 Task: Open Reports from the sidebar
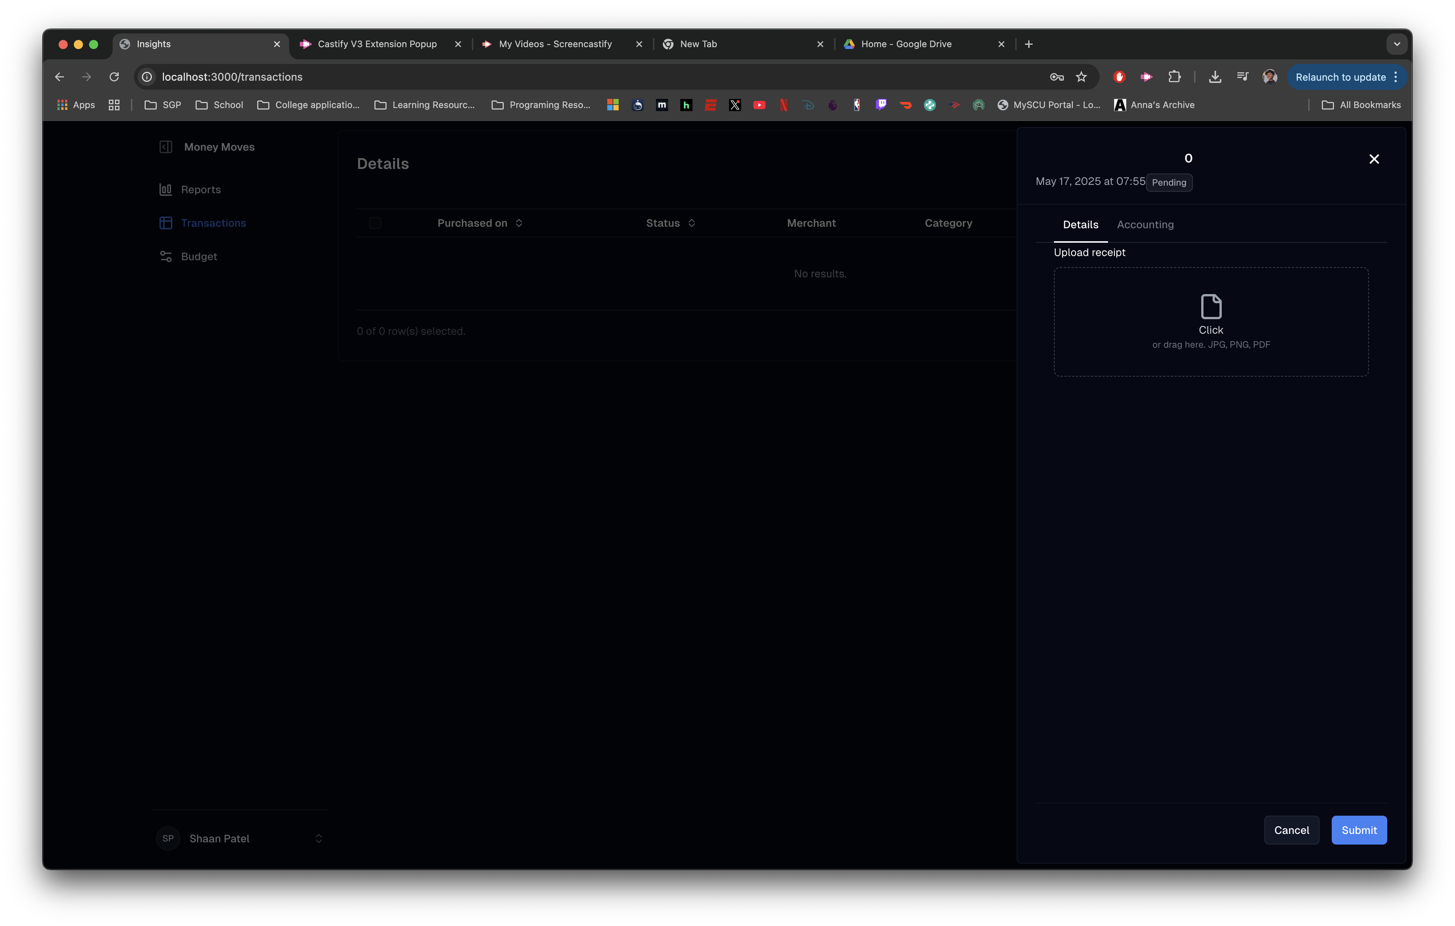coord(200,190)
